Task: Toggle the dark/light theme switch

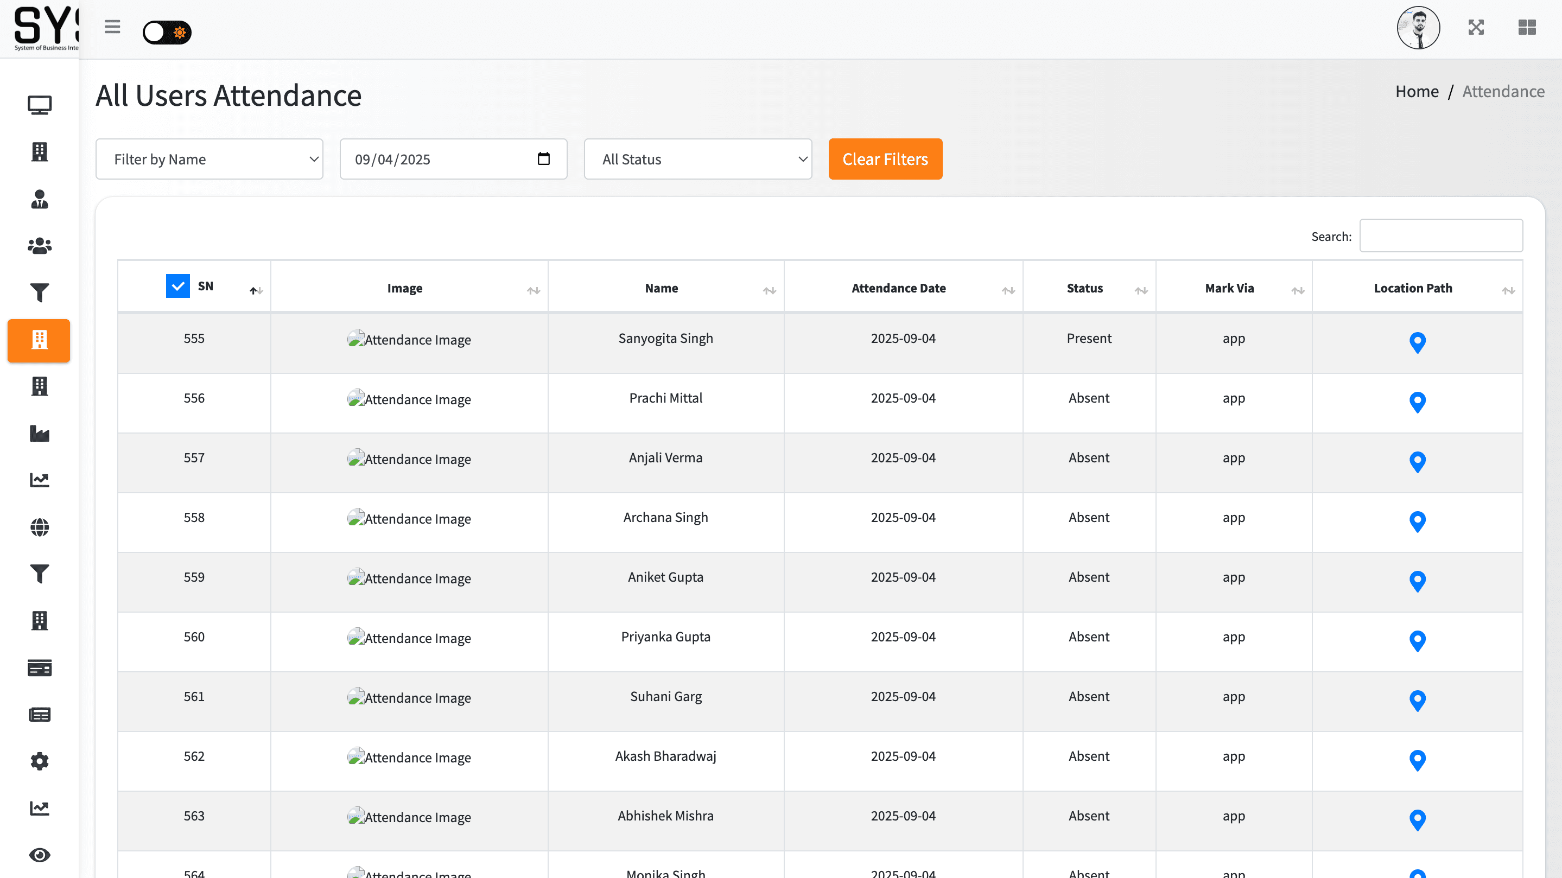Action: pyautogui.click(x=167, y=32)
